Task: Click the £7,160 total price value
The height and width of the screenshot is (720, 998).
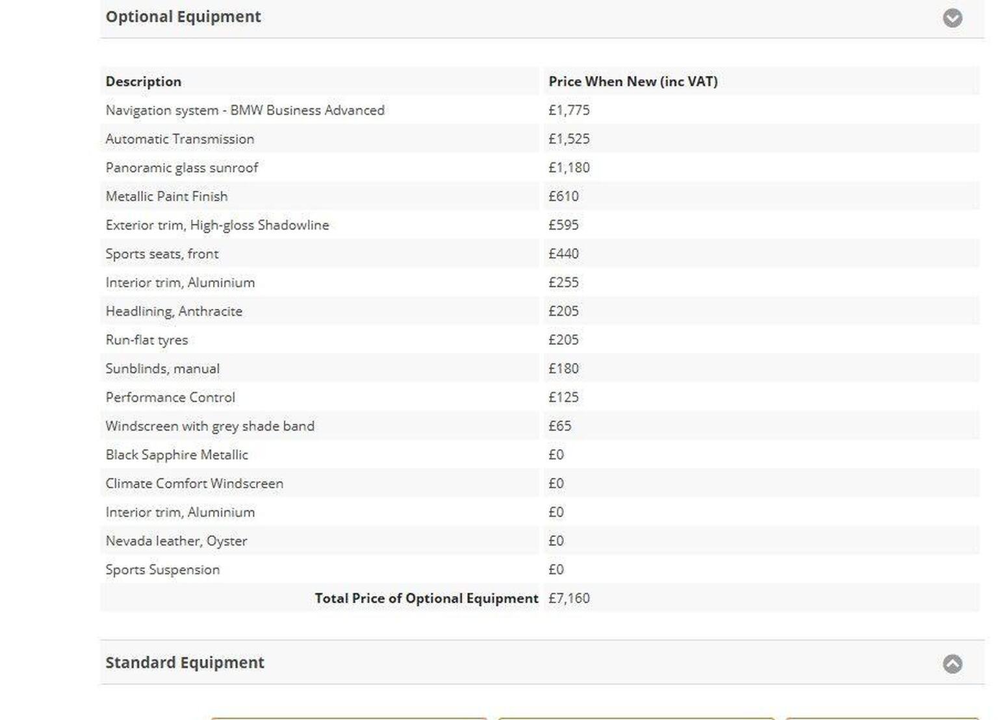Action: point(569,599)
